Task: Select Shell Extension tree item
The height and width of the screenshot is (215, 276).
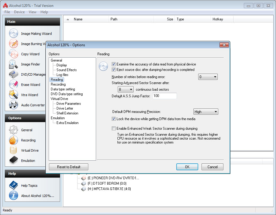Action: coord(67,113)
